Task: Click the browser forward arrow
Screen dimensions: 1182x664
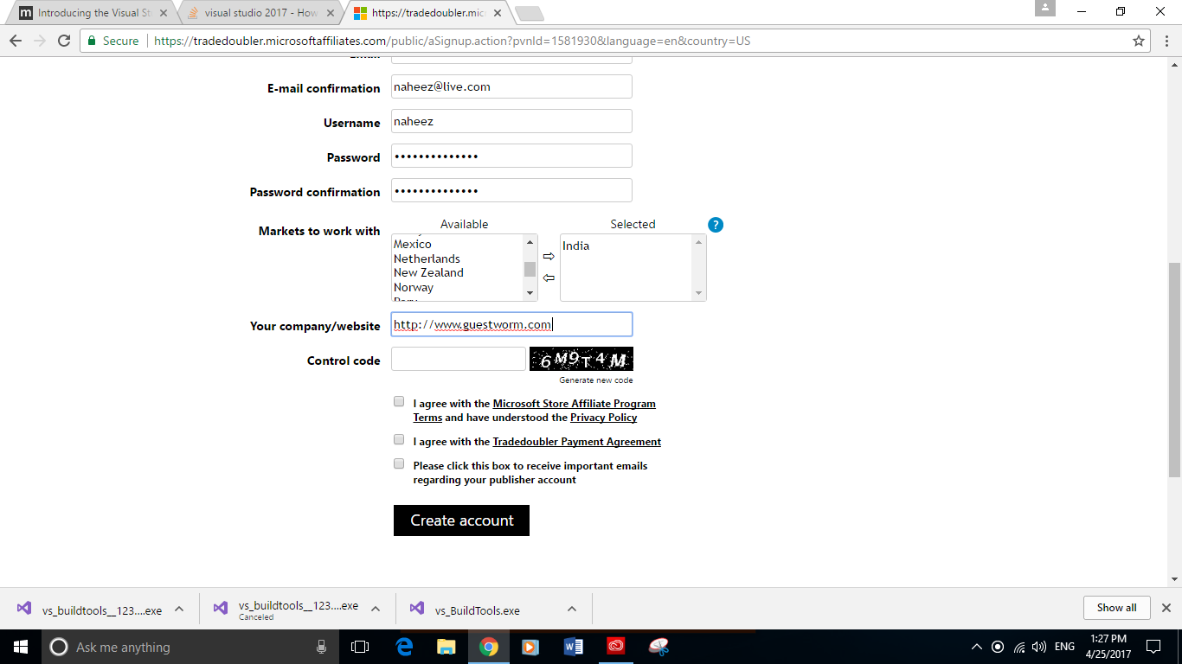Action: point(40,41)
